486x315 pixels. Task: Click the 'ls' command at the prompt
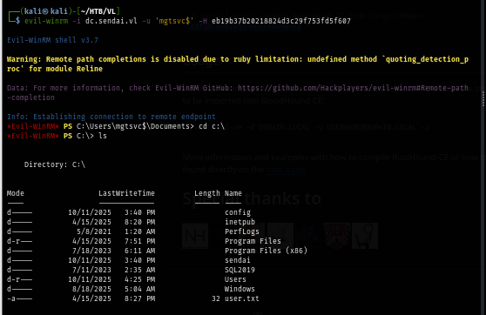click(x=103, y=136)
